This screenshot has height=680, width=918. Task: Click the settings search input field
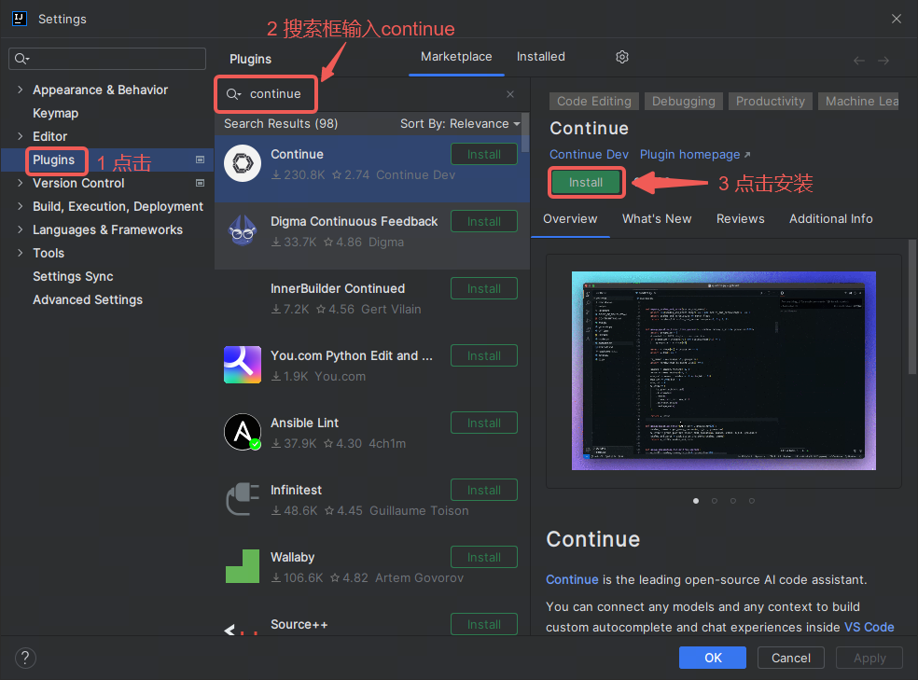[x=107, y=59]
